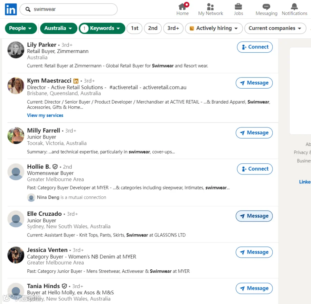Screen dimensions: 311x304
Task: Open Hollie B. profile name link
Action: [x=39, y=167]
